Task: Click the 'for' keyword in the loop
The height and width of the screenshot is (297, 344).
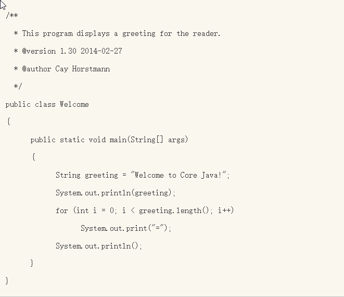Action: [x=61, y=211]
